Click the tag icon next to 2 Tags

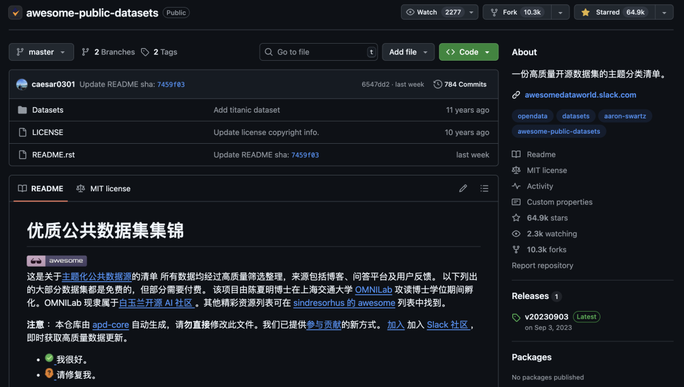click(145, 52)
